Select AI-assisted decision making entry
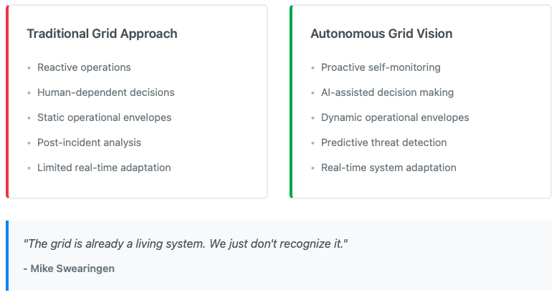Screen dimensions: 559x295 click(x=387, y=92)
